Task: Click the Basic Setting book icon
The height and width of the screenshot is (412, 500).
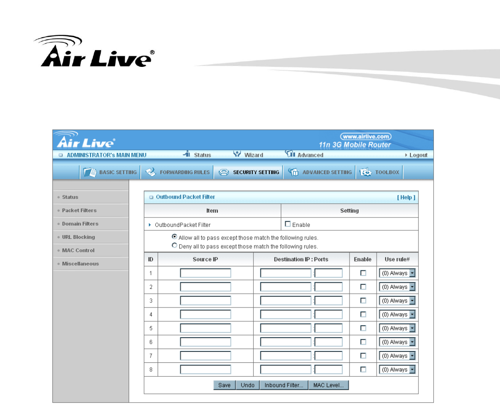Action: (90, 172)
